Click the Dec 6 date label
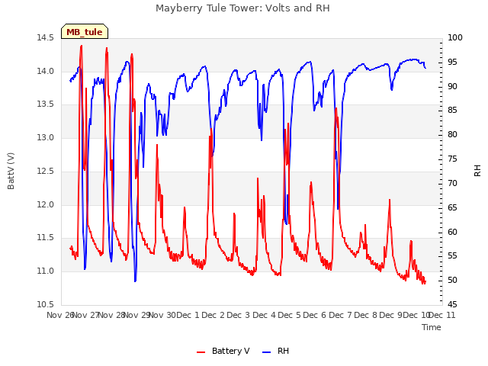Viewport: 488px width, 366px height. 315,315
